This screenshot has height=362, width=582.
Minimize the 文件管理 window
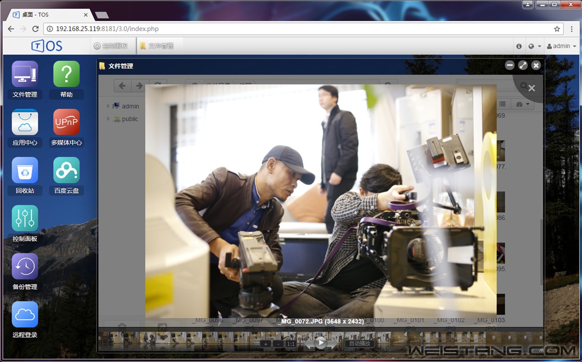click(510, 65)
